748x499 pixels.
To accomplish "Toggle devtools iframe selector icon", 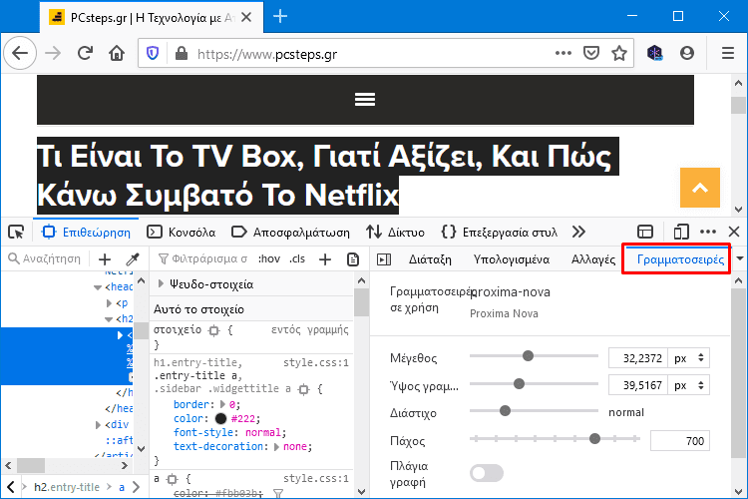I will click(x=645, y=233).
